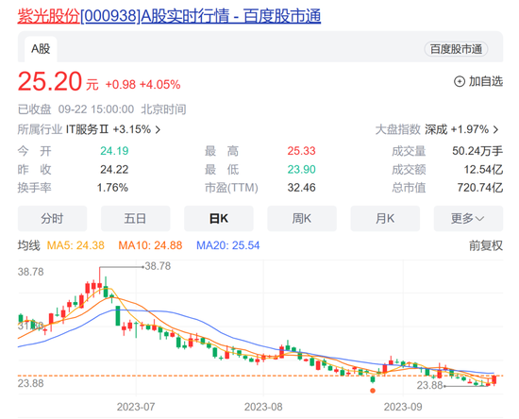
Task: Click the 38.78 peak candlestick label
Action: (x=158, y=266)
